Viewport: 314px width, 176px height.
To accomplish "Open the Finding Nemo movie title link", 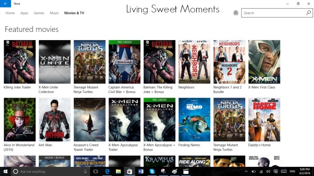I will click(189, 145).
